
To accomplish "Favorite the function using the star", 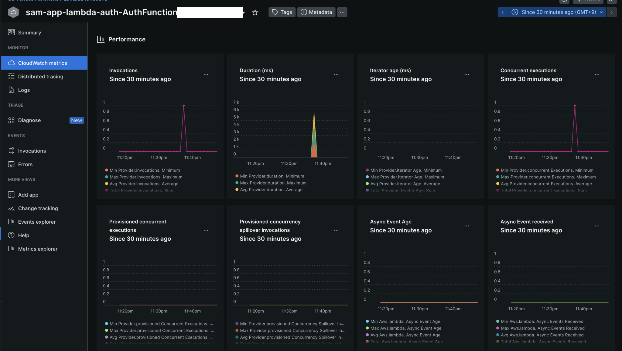I will (x=255, y=12).
